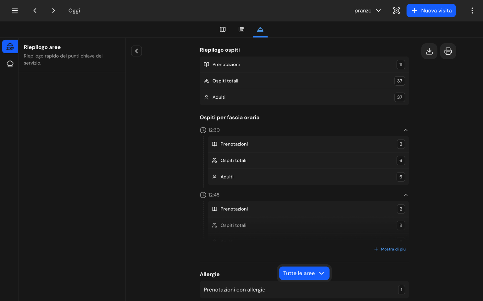The width and height of the screenshot is (483, 301).
Task: Click the Ospiti per fascia oraria heading
Action: pyautogui.click(x=230, y=118)
